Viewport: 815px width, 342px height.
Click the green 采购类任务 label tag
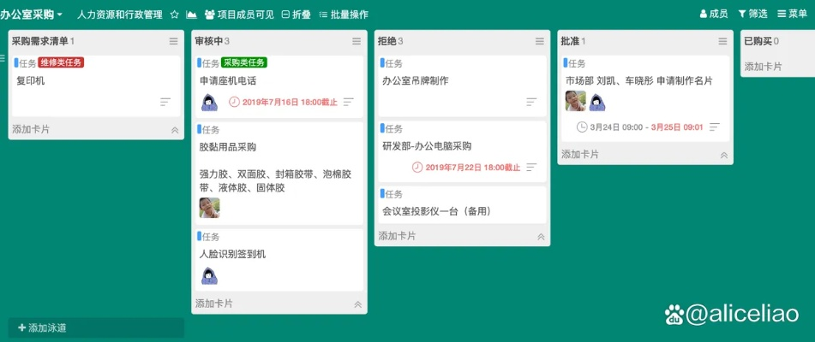coord(244,62)
